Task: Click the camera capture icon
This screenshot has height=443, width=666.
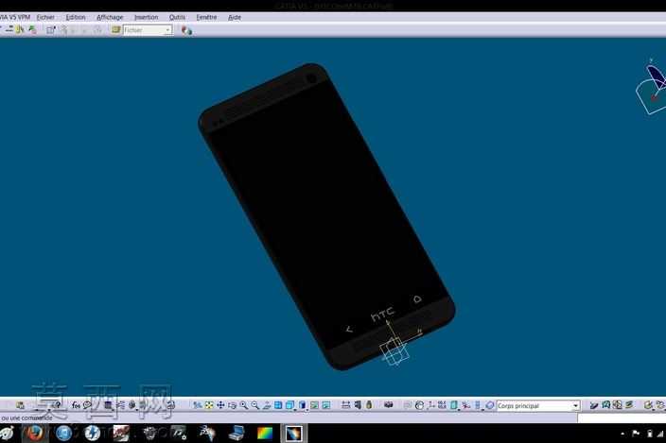Action: [x=388, y=405]
